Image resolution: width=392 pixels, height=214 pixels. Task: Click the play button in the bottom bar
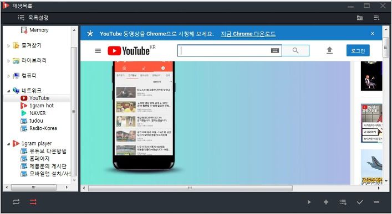[309, 202]
